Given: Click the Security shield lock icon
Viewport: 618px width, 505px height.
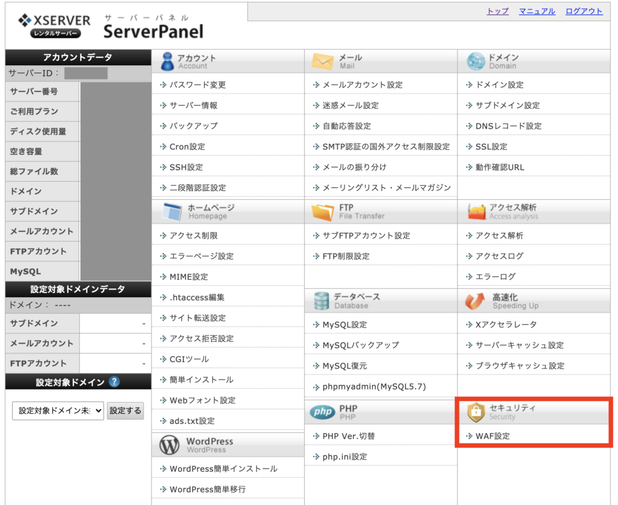Looking at the screenshot, I should point(476,413).
